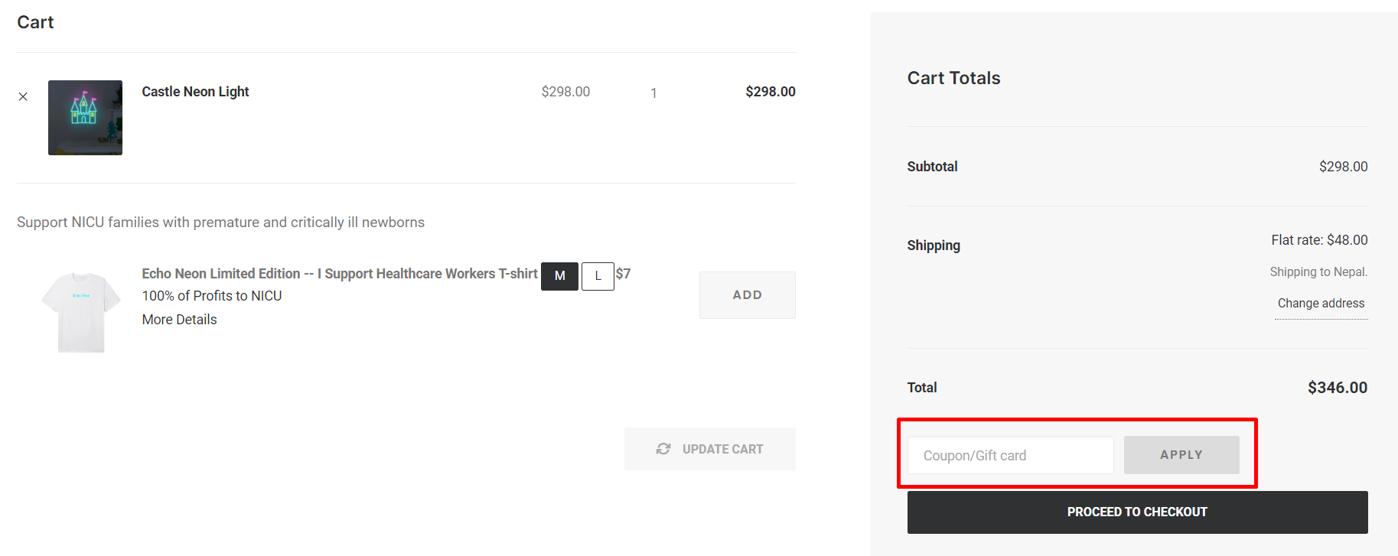Click the bold $298.00 line total

771,92
